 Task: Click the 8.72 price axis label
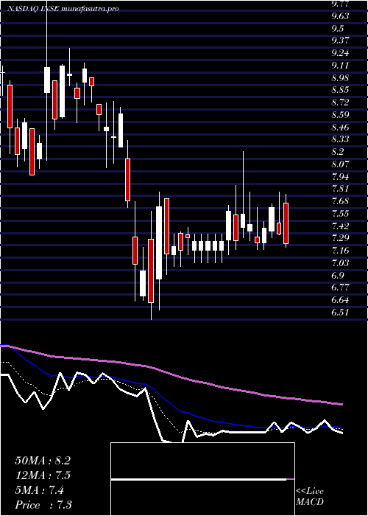coord(340,102)
